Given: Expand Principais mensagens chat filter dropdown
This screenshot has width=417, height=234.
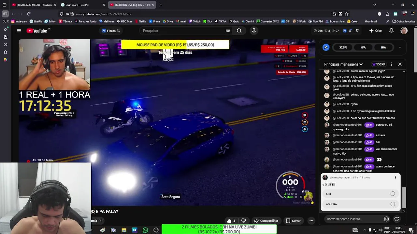Looking at the screenshot, I should pyautogui.click(x=343, y=64).
